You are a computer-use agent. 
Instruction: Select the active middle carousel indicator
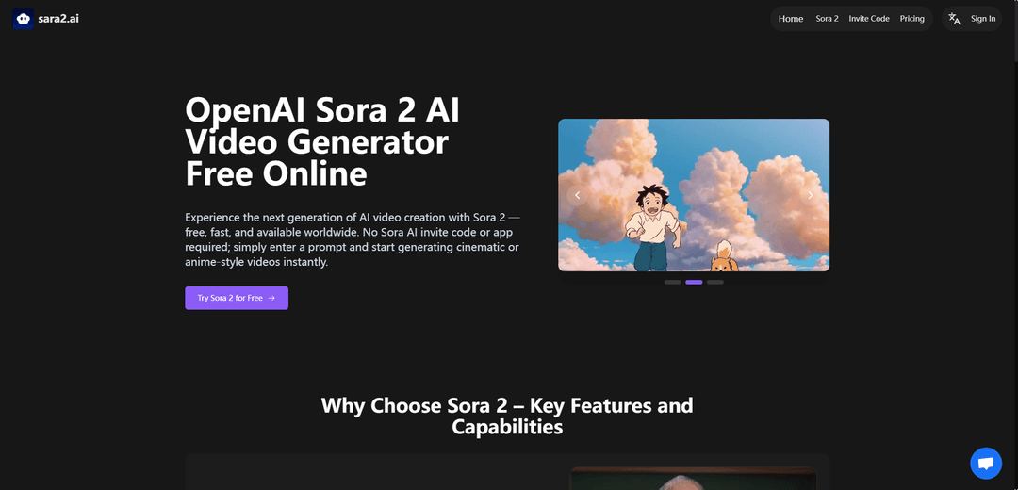[694, 283]
